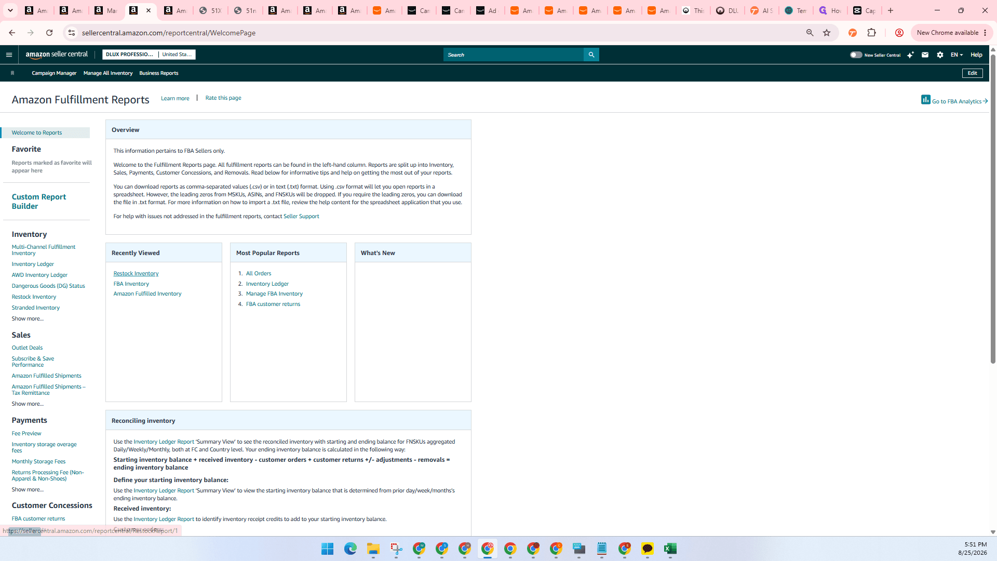997x561 pixels.
Task: View site information icon in address bar
Action: (72, 33)
